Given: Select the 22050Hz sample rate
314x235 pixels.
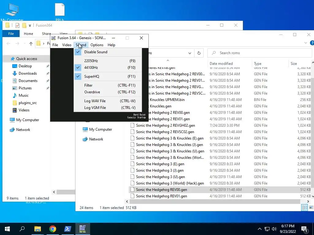Looking at the screenshot, I should [108, 61].
